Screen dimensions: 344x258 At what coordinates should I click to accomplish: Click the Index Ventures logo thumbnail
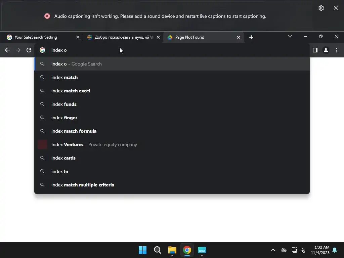[42, 144]
